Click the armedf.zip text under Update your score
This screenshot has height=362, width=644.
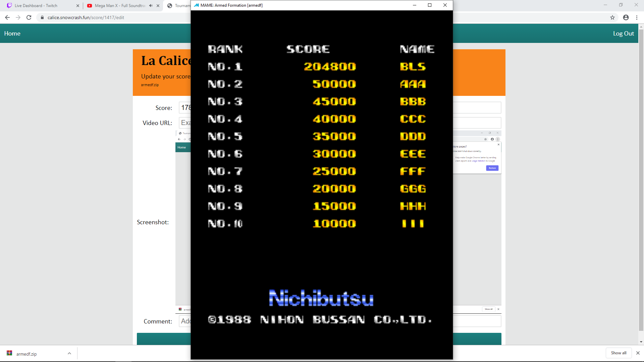pos(150,85)
